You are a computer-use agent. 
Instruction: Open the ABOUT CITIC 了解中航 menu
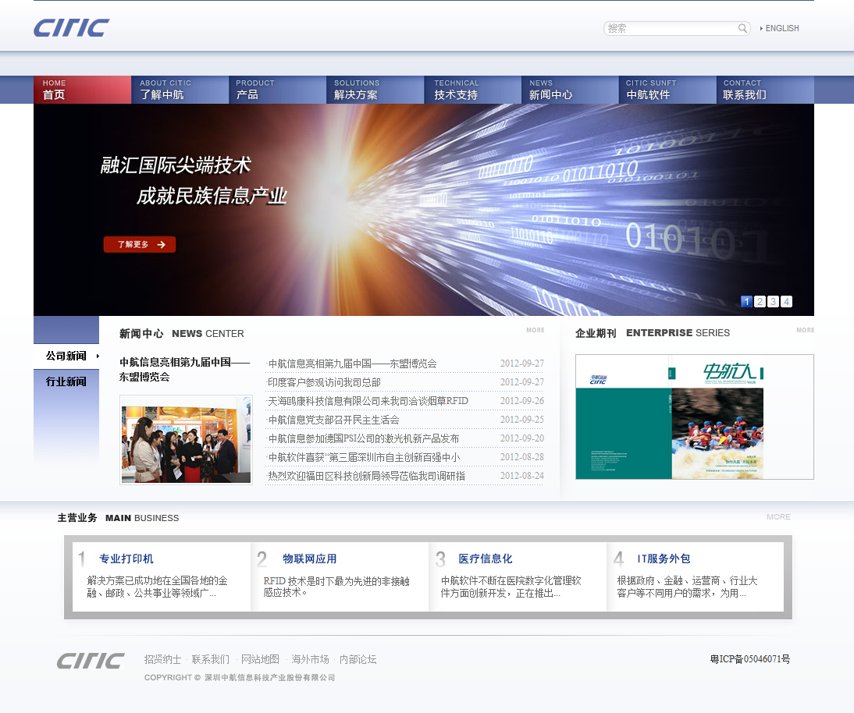(x=180, y=90)
